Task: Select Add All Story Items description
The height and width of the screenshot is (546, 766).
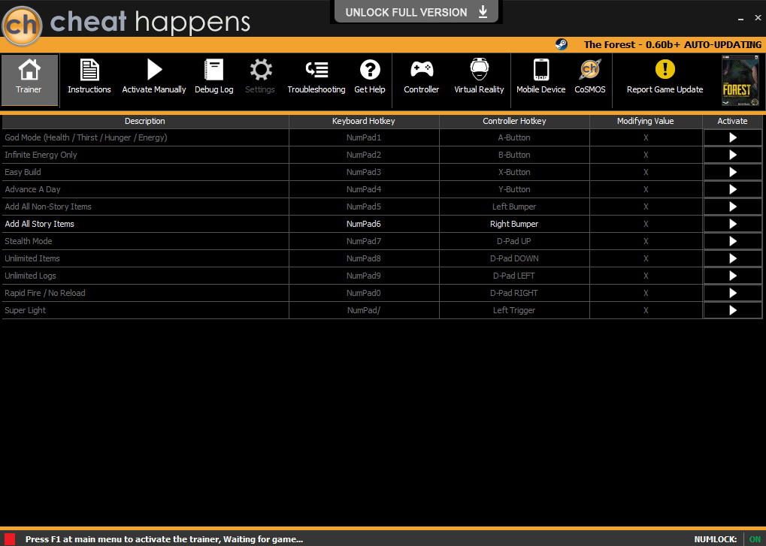Action: pyautogui.click(x=40, y=224)
